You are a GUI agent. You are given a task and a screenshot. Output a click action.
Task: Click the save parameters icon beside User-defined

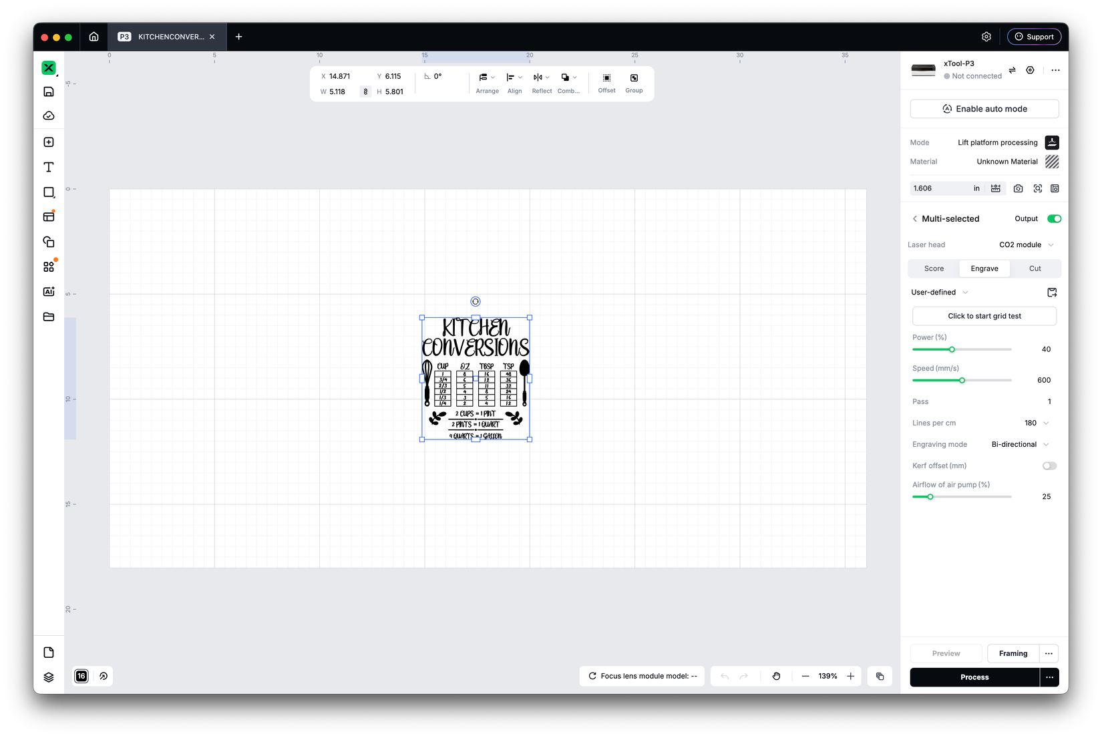[1052, 293]
